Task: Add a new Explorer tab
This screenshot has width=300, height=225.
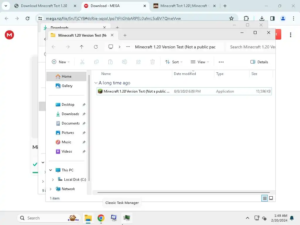Action: tap(125, 35)
